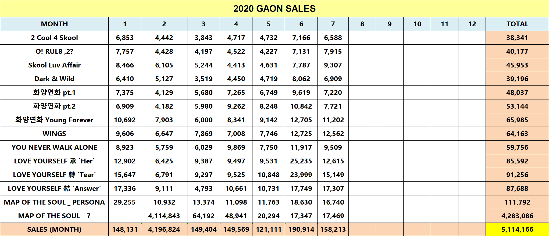Click the 4,196,824 monthly sales cell
This screenshot has width=549, height=236.
click(x=164, y=229)
